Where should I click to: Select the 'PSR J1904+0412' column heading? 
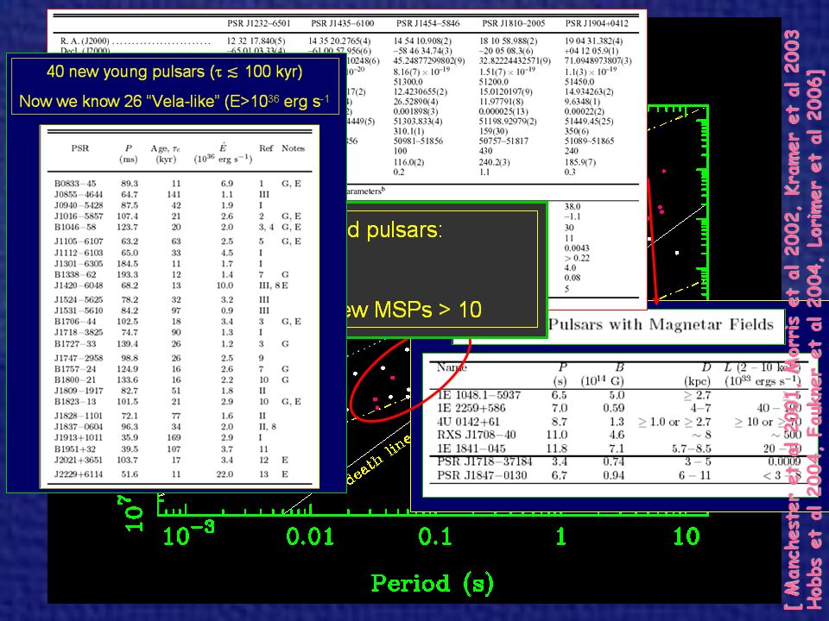597,24
